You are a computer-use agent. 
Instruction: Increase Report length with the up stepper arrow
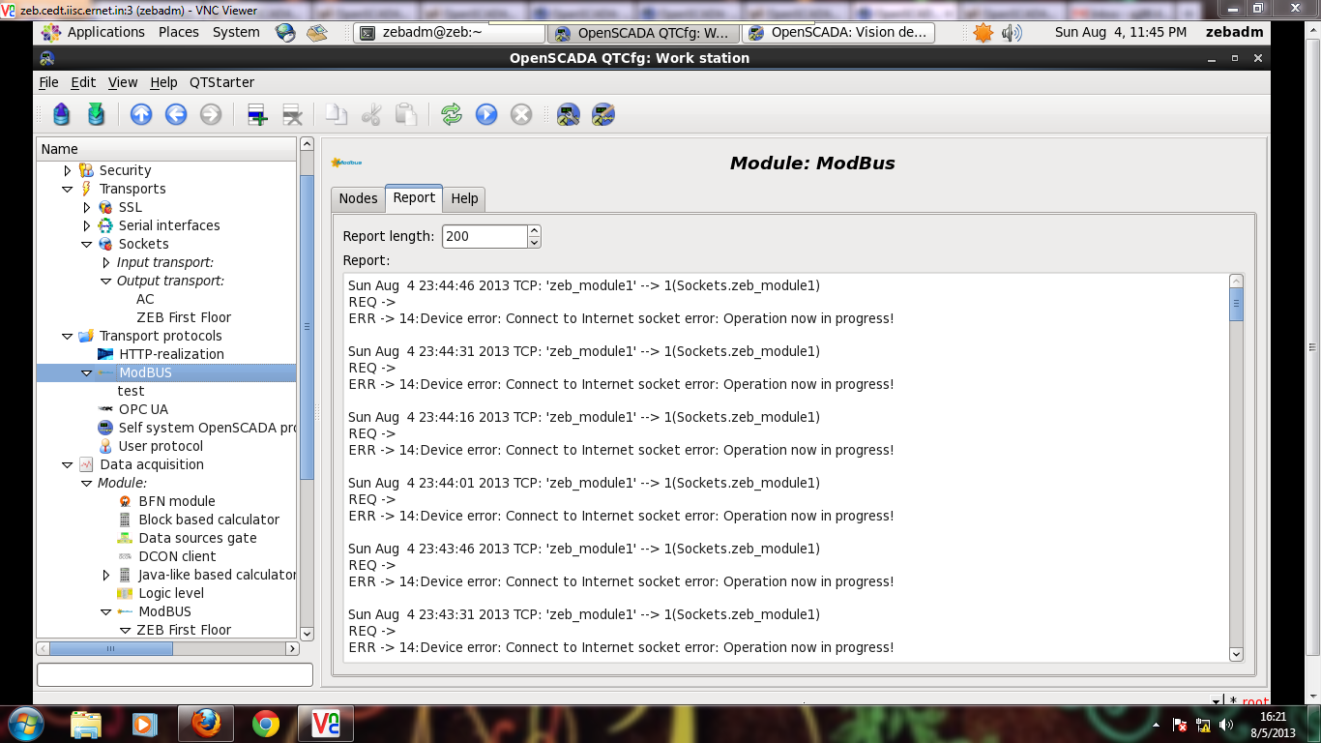pos(534,230)
